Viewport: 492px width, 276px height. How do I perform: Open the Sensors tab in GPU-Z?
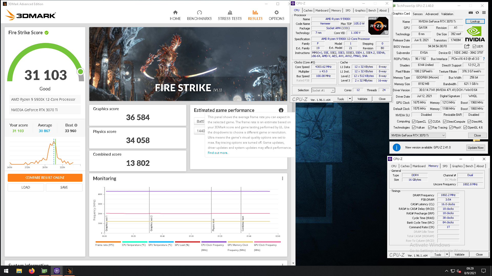click(418, 14)
